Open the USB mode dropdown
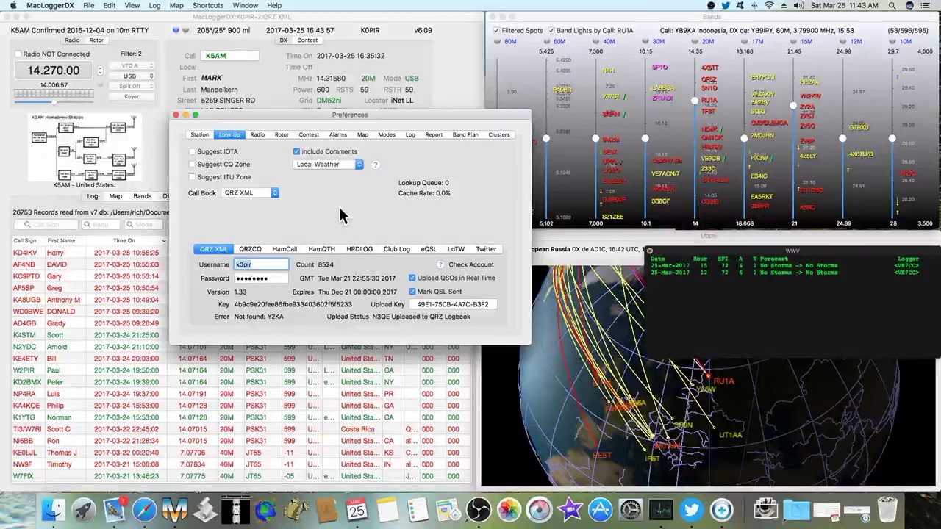Viewport: 941px width, 529px height. (x=131, y=76)
